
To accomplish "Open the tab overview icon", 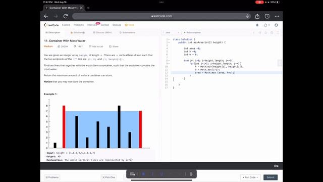I will pos(267,16).
